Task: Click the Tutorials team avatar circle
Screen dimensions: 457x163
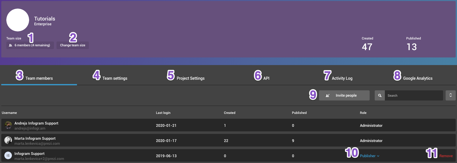Action: [18, 20]
